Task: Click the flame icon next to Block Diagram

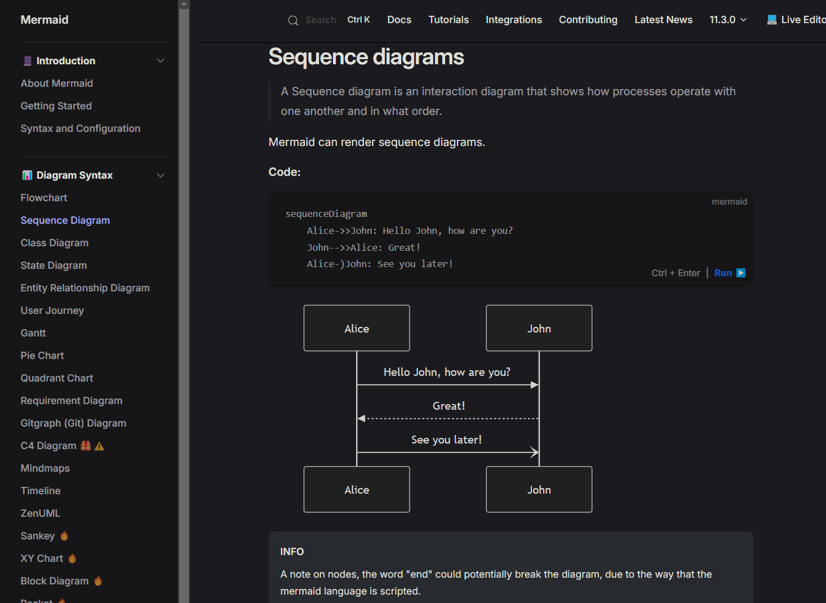Action: pos(98,581)
